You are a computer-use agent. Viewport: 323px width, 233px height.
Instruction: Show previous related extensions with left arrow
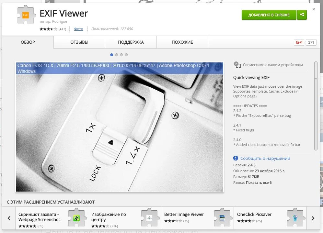(x=9, y=218)
